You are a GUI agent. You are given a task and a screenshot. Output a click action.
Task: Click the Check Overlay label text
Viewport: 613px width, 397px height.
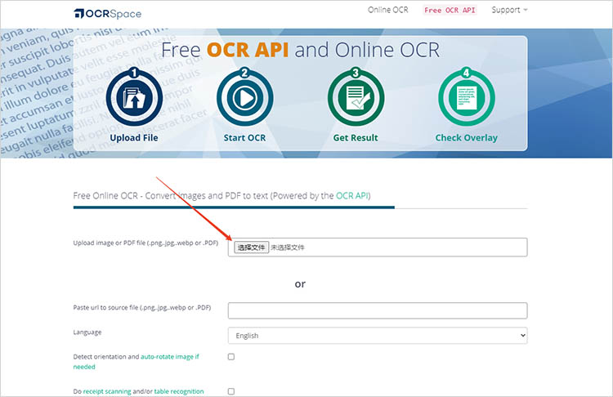[x=467, y=137]
